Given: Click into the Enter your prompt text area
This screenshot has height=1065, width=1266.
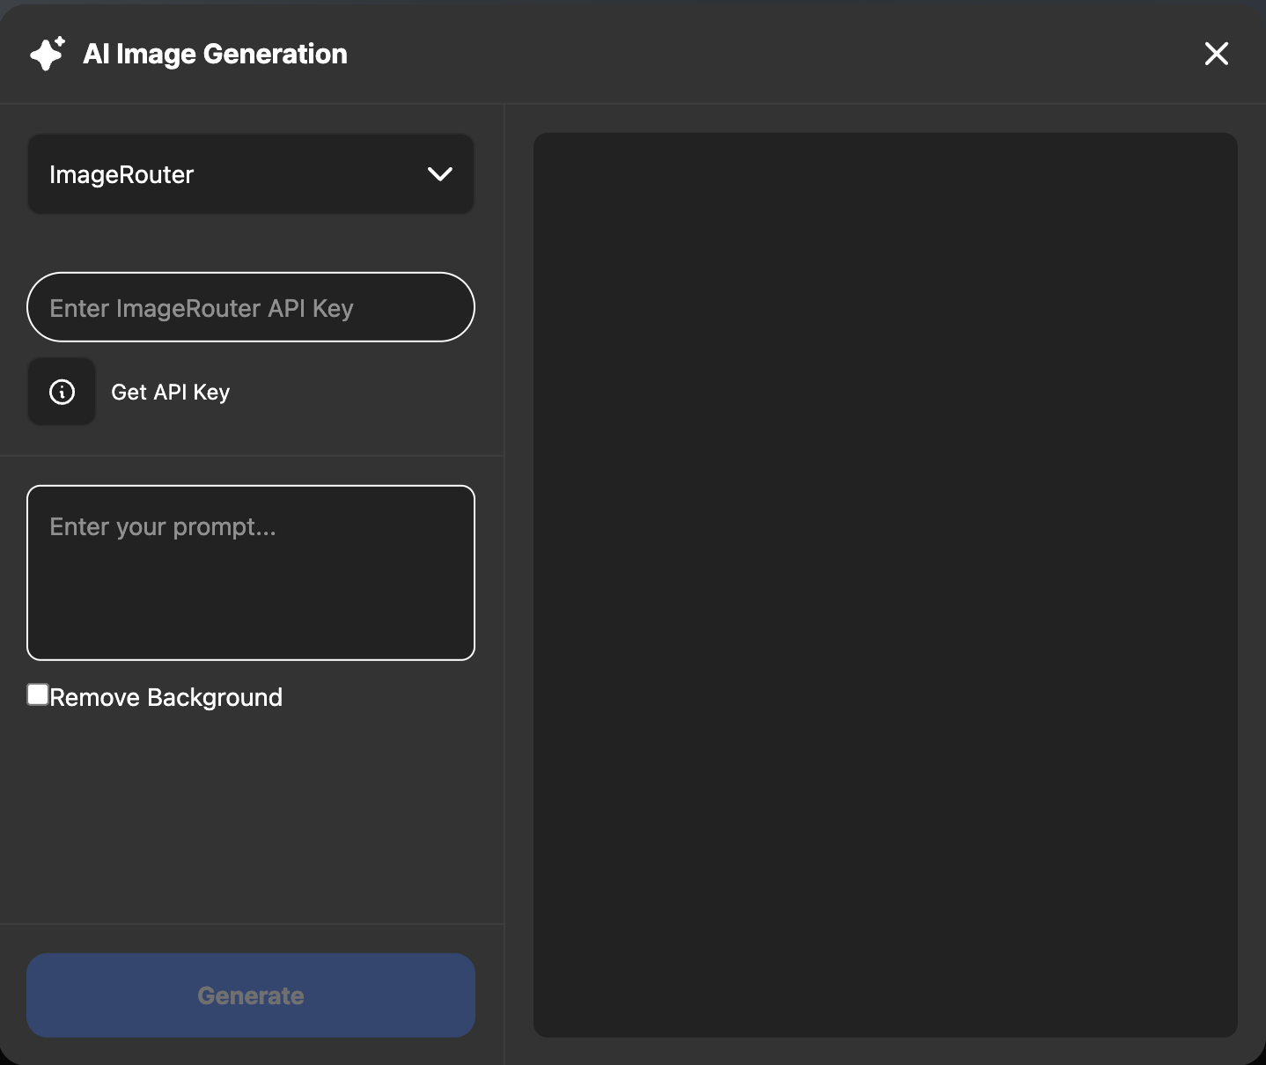Looking at the screenshot, I should (251, 573).
